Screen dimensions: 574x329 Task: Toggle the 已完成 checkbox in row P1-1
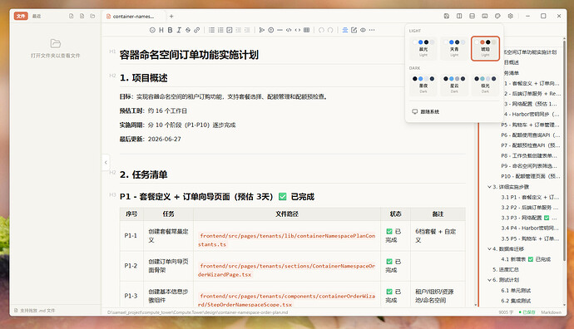[389, 232]
